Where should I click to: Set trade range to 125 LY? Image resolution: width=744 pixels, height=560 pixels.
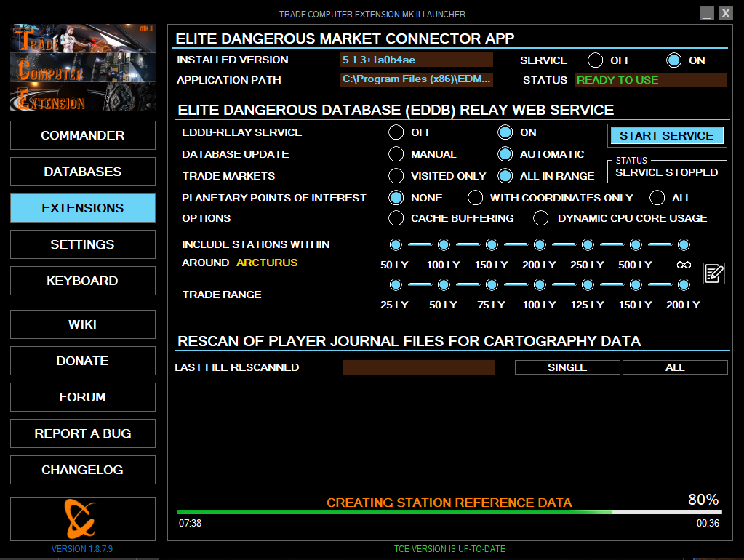click(x=588, y=285)
